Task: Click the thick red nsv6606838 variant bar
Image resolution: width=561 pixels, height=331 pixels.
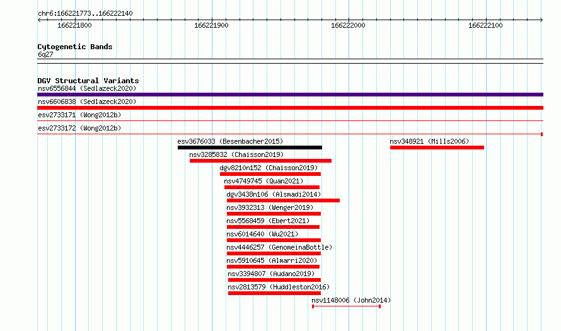Action: click(x=290, y=108)
